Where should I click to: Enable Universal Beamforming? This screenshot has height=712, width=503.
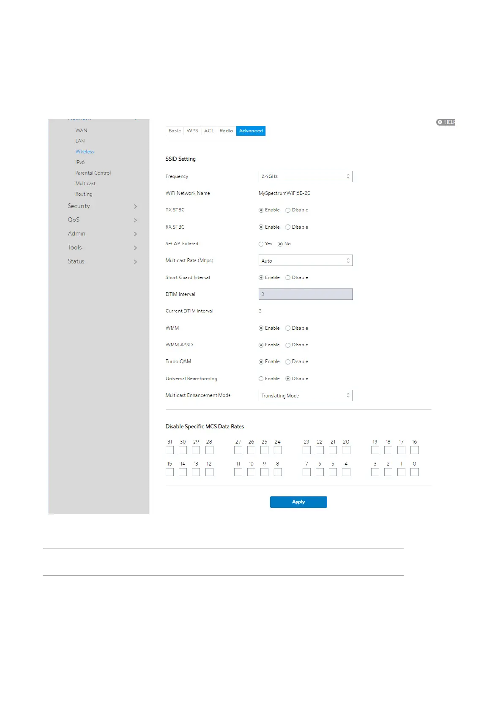pos(261,379)
